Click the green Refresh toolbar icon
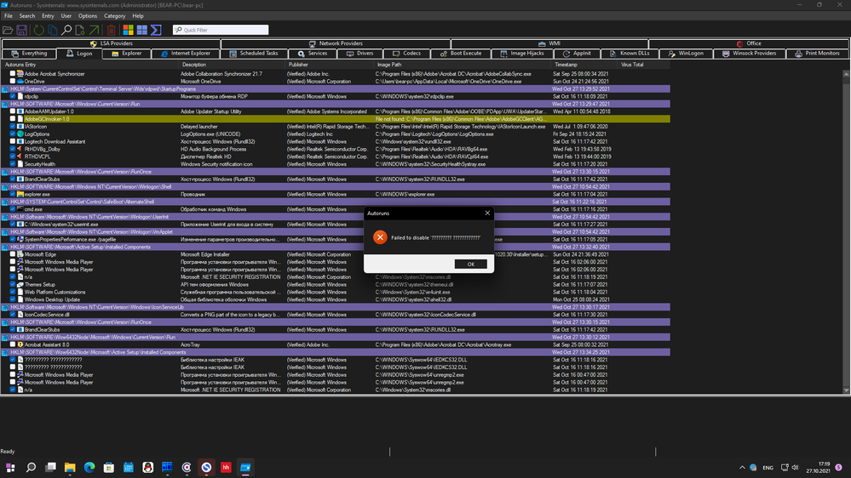 tap(38, 30)
